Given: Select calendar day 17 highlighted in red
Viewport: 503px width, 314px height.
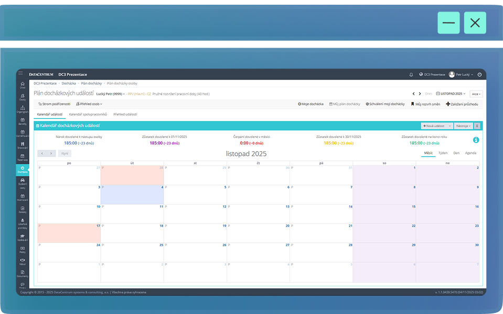Looking at the screenshot, I should [69, 233].
